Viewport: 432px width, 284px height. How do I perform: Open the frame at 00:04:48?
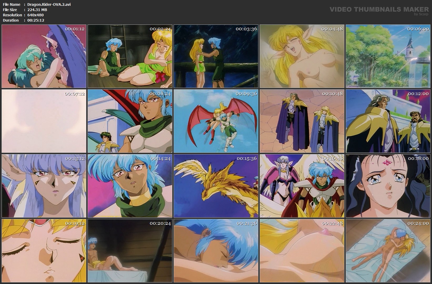click(x=302, y=56)
